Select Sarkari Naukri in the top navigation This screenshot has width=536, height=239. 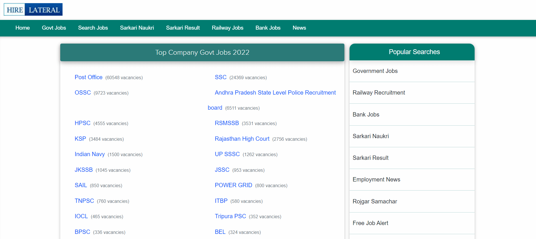point(137,28)
